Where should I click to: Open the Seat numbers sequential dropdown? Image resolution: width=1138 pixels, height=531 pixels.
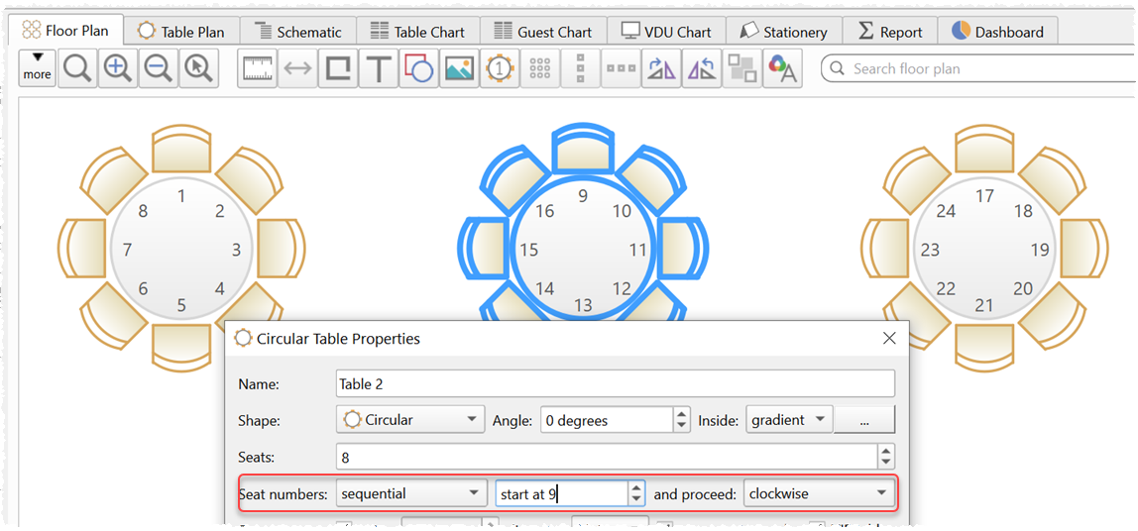[409, 493]
